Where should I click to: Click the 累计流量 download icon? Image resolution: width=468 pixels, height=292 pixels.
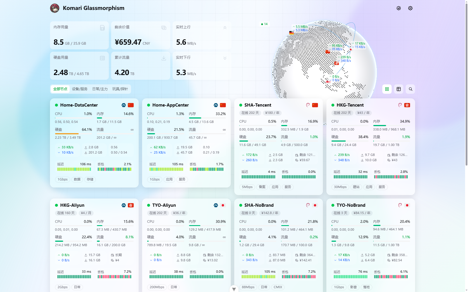click(164, 58)
